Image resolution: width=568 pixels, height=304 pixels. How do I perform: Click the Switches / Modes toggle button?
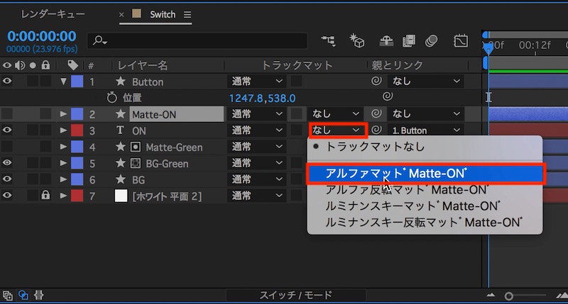pyautogui.click(x=297, y=295)
